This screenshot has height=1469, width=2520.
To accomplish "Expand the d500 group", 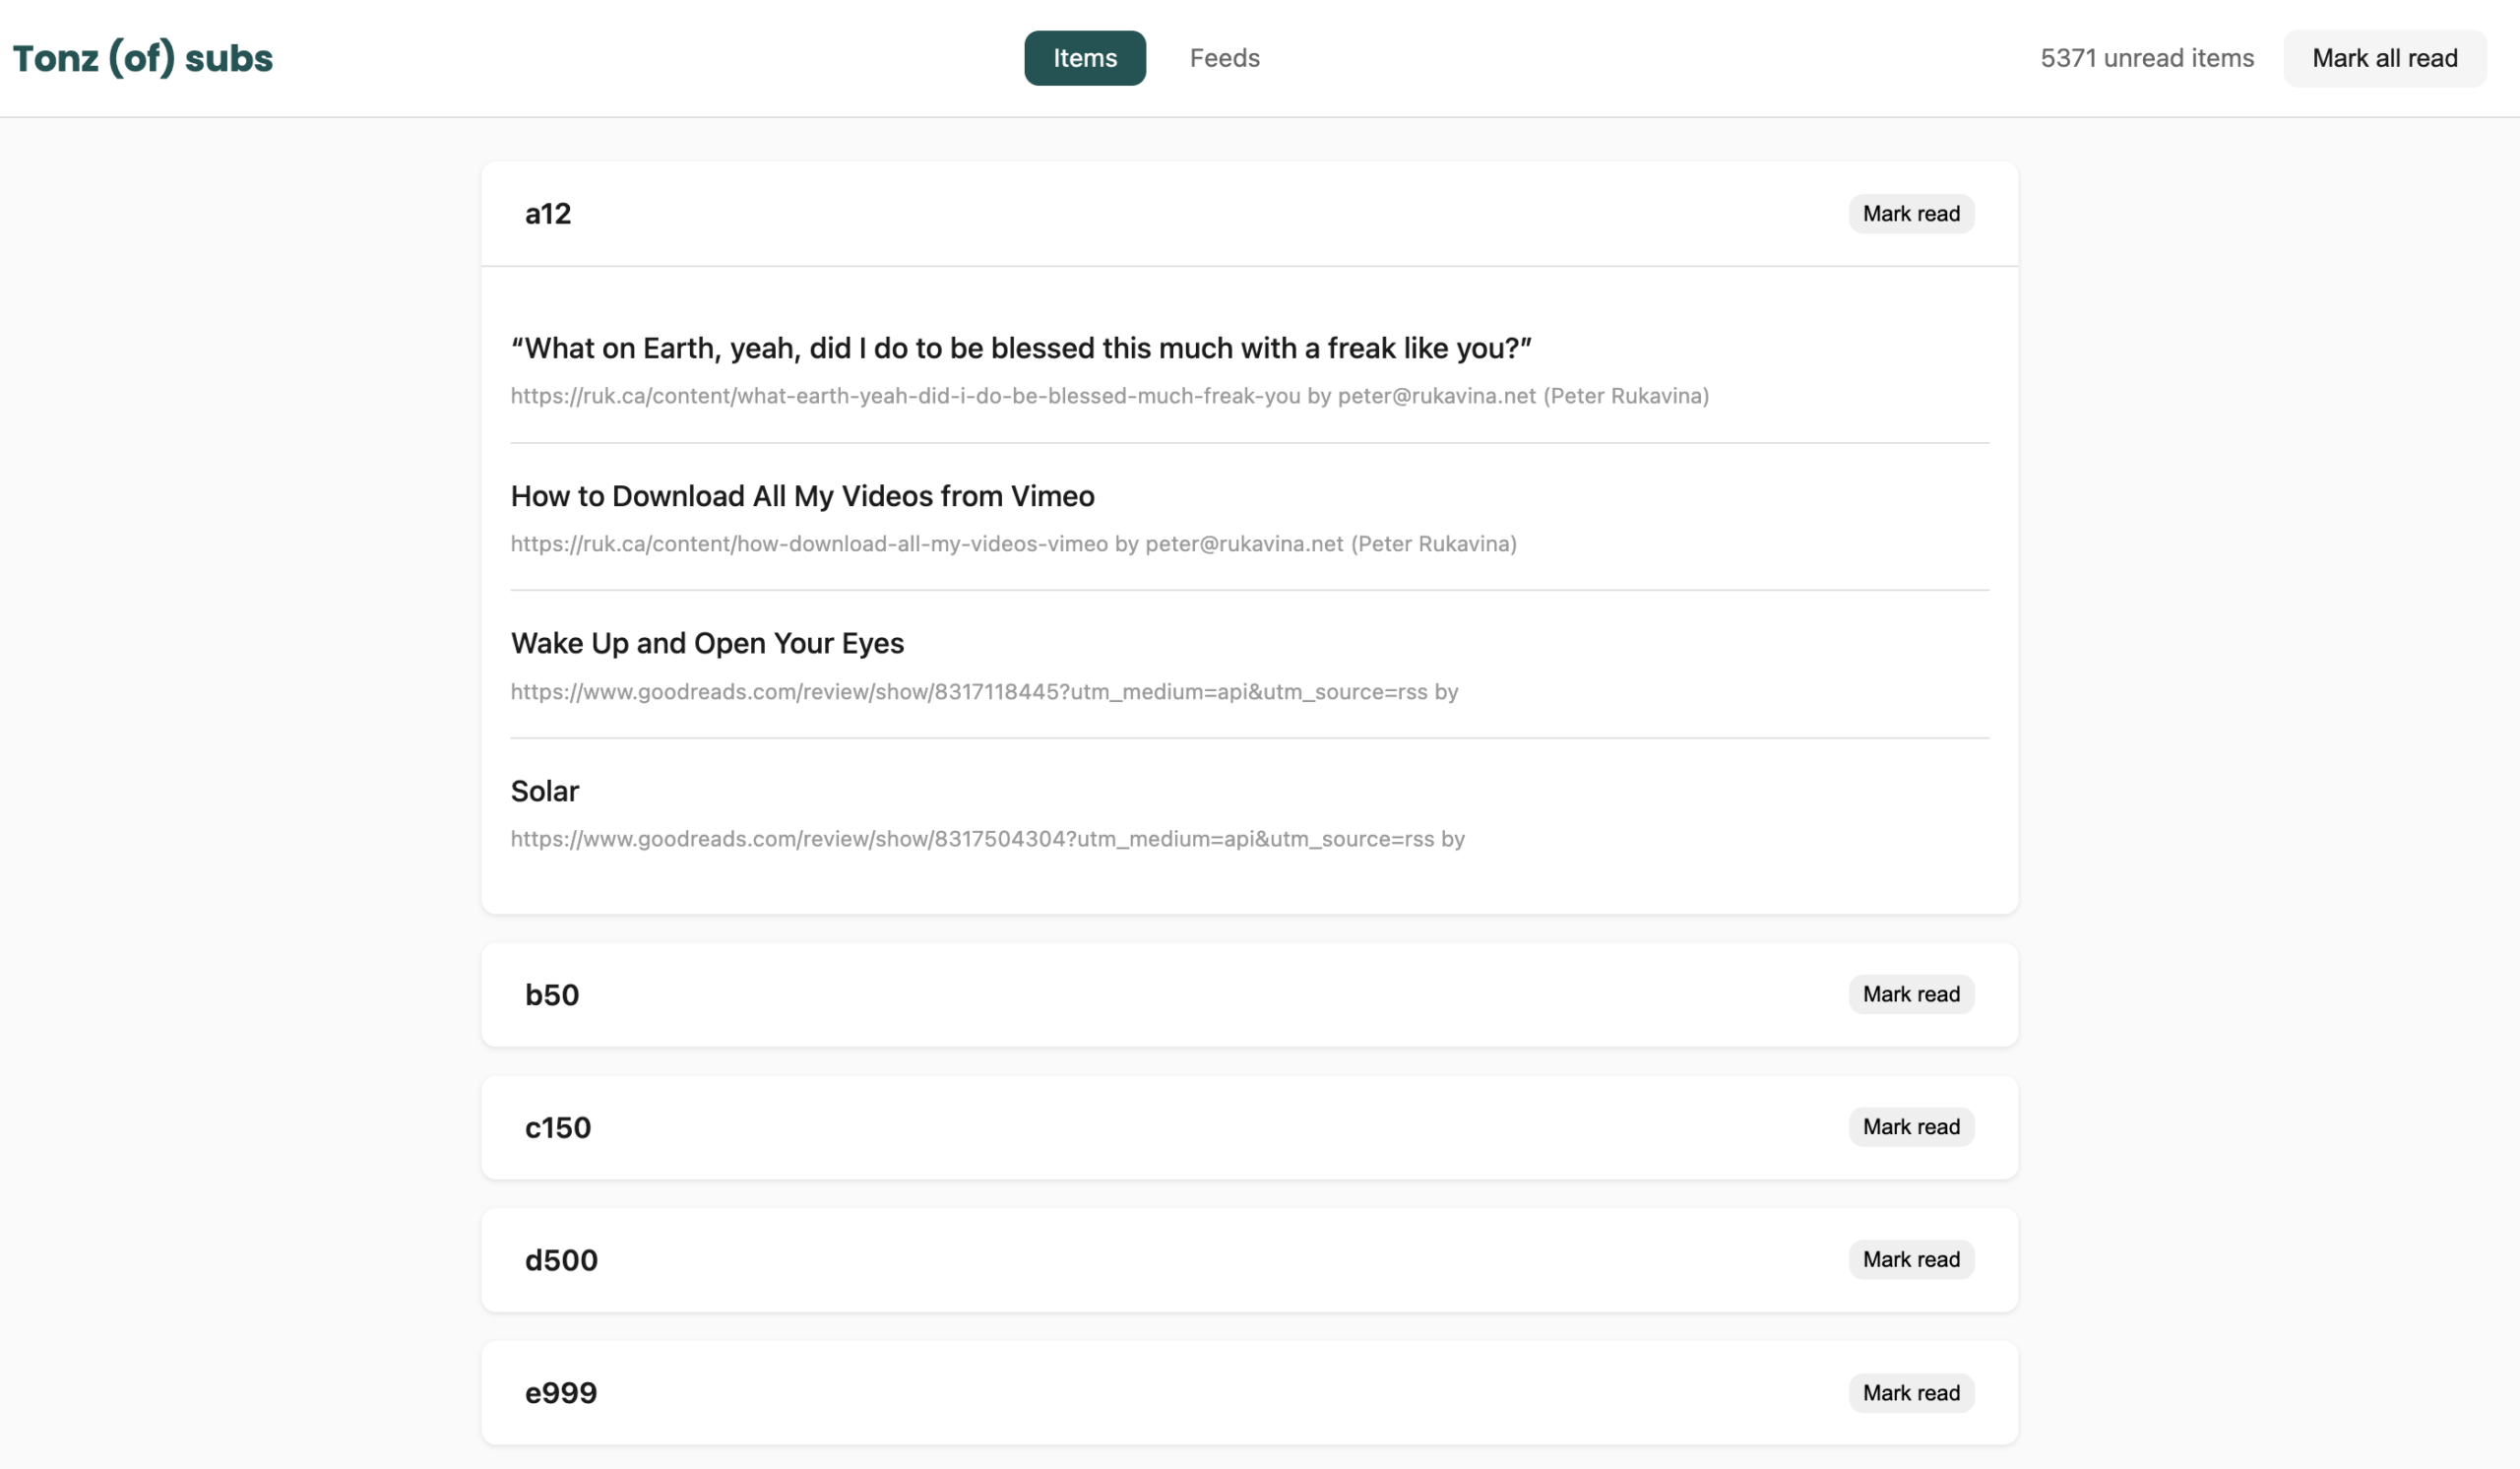I will point(561,1260).
